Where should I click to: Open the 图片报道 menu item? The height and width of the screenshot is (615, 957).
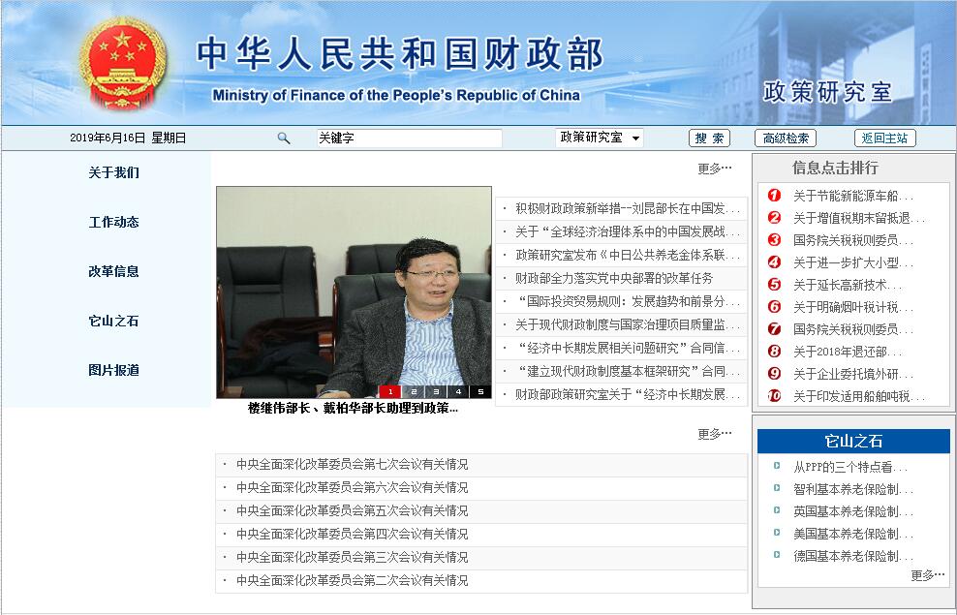tap(113, 370)
